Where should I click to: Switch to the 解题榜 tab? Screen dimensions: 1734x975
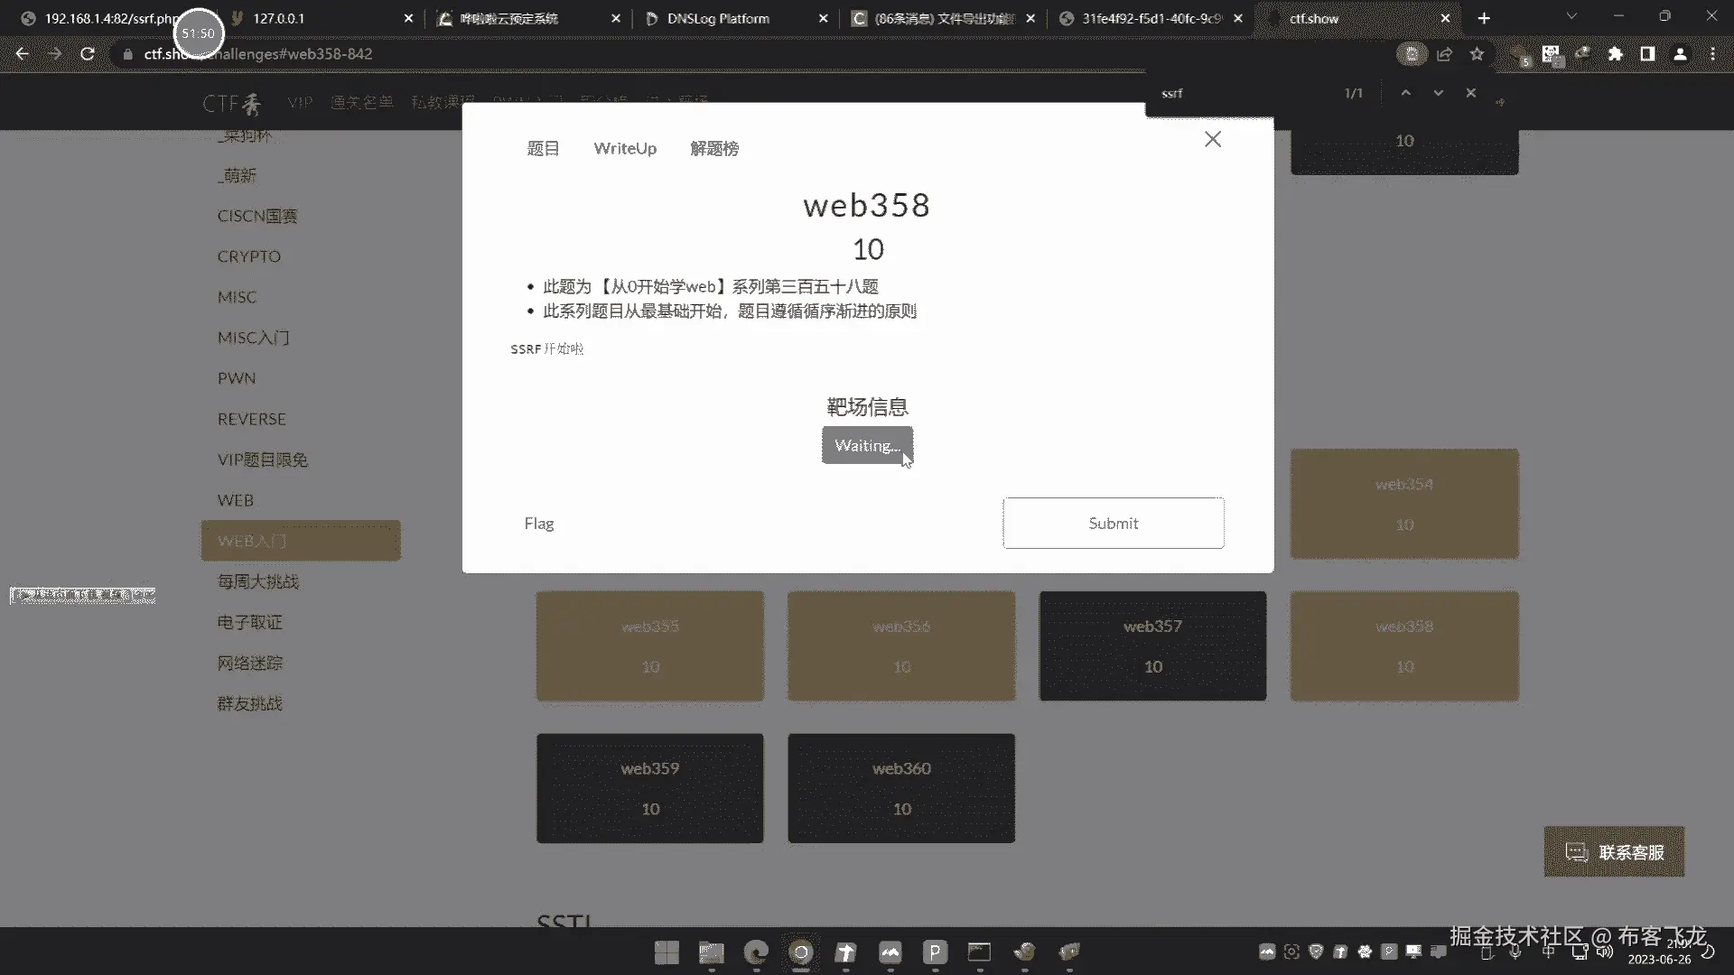713,149
